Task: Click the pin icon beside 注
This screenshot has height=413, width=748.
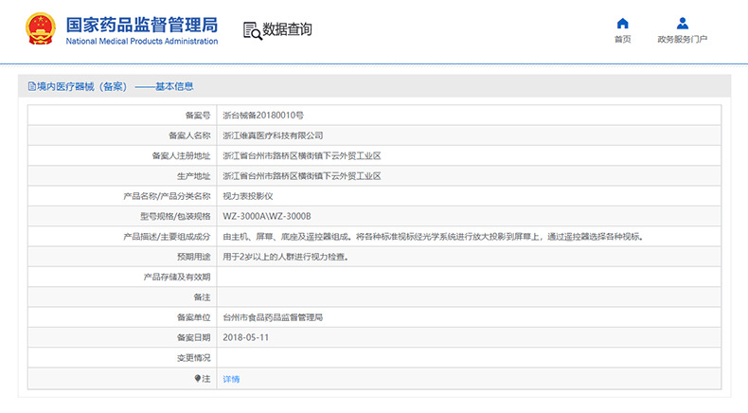Action: 198,378
